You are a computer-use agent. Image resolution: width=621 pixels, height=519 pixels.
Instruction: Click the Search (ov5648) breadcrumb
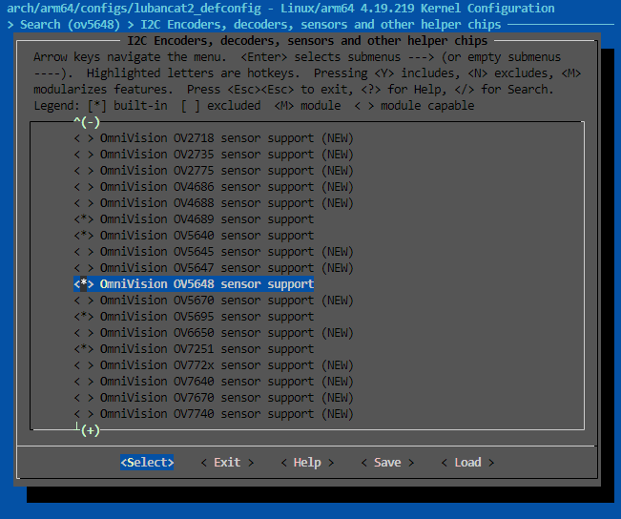[70, 25]
